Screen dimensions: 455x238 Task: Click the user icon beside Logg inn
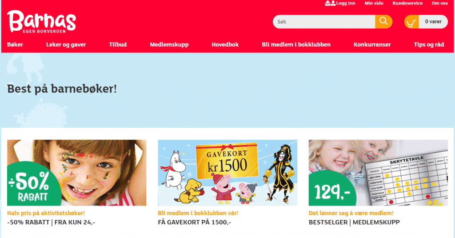[330, 3]
